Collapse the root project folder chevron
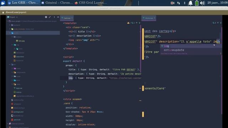The height and width of the screenshot is (128, 228). (7, 21)
